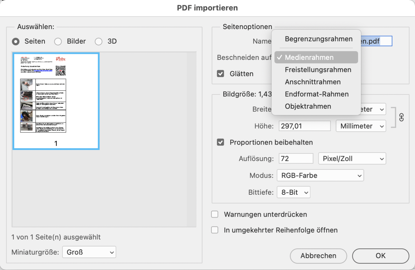Click the 'Bildgröße: 1,43' heading
The width and height of the screenshot is (415, 270).
click(x=247, y=94)
